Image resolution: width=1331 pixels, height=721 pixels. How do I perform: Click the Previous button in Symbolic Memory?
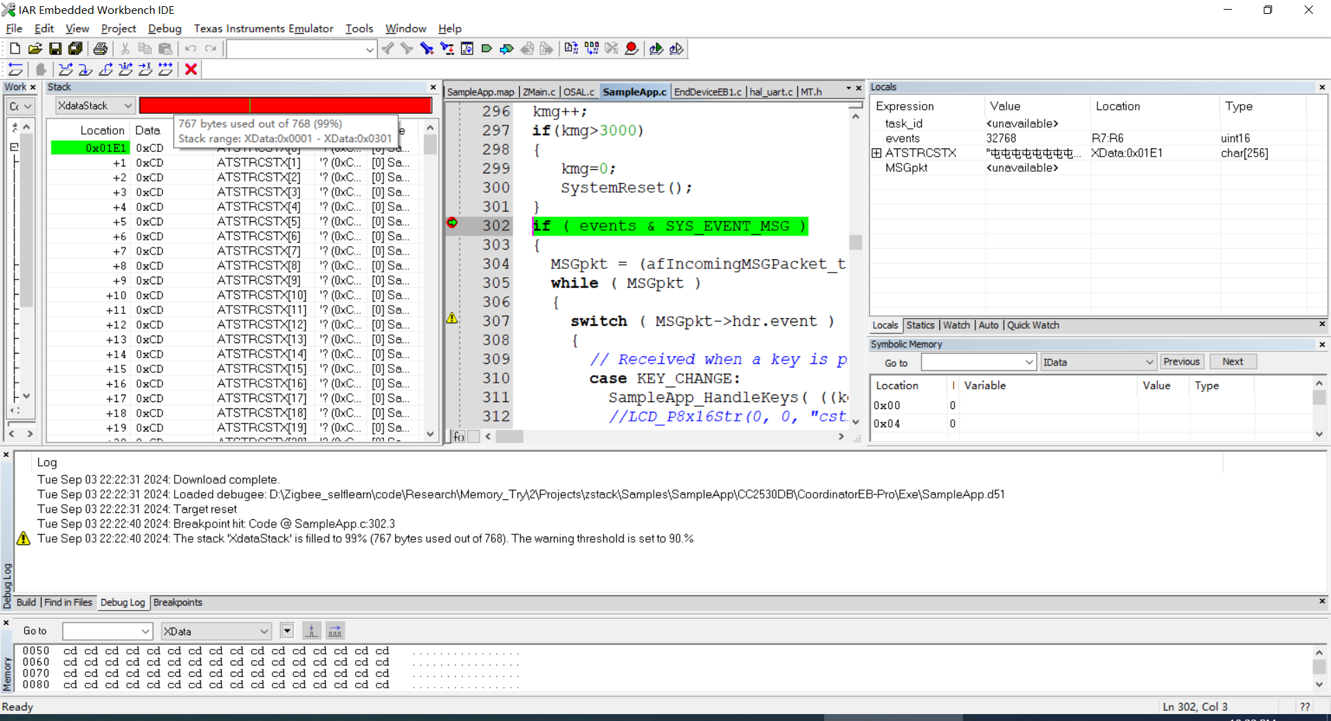pyautogui.click(x=1181, y=362)
